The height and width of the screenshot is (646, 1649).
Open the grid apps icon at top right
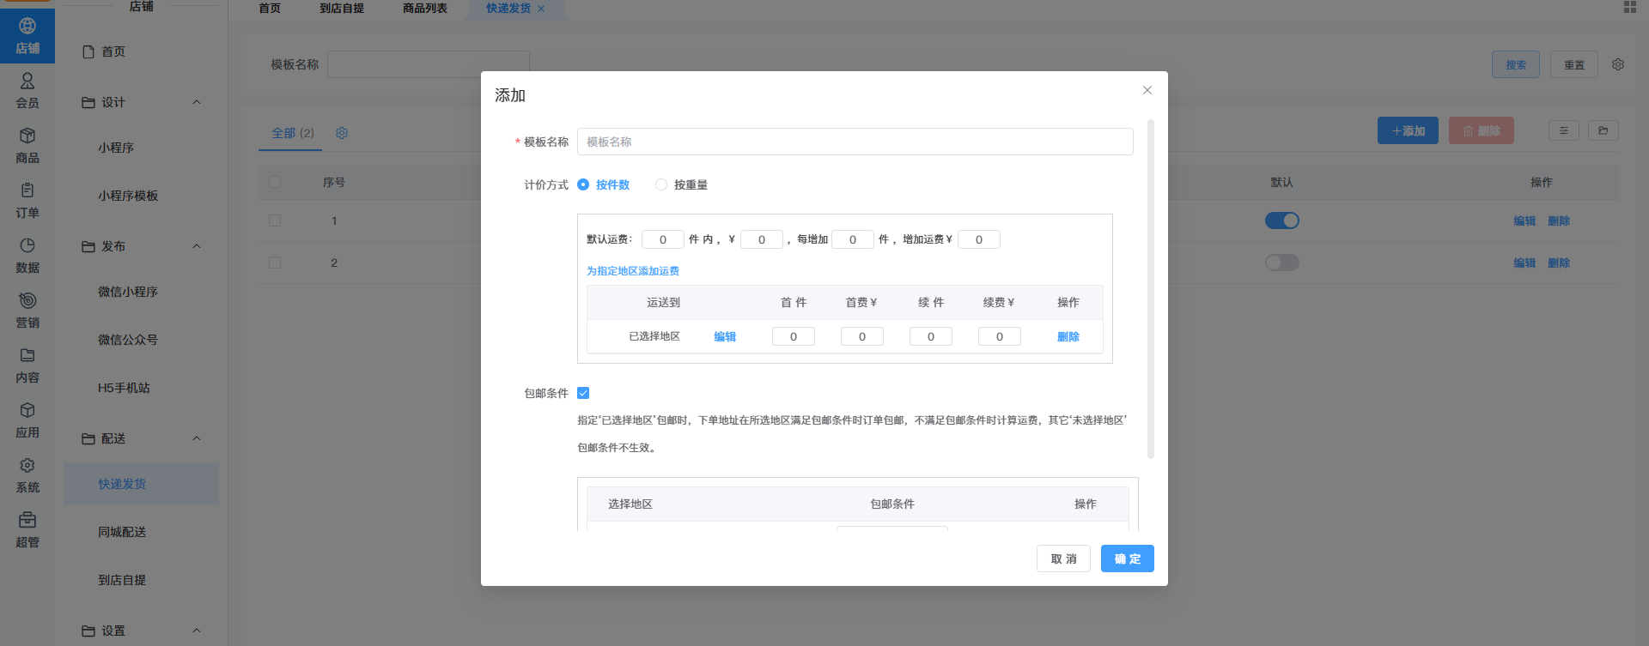tap(1630, 7)
